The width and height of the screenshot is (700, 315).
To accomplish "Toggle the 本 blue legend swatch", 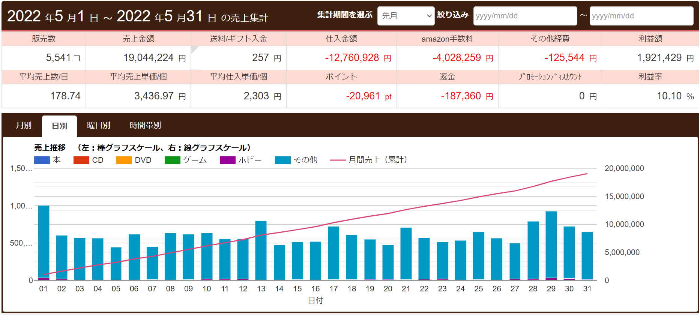I will pyautogui.click(x=42, y=160).
